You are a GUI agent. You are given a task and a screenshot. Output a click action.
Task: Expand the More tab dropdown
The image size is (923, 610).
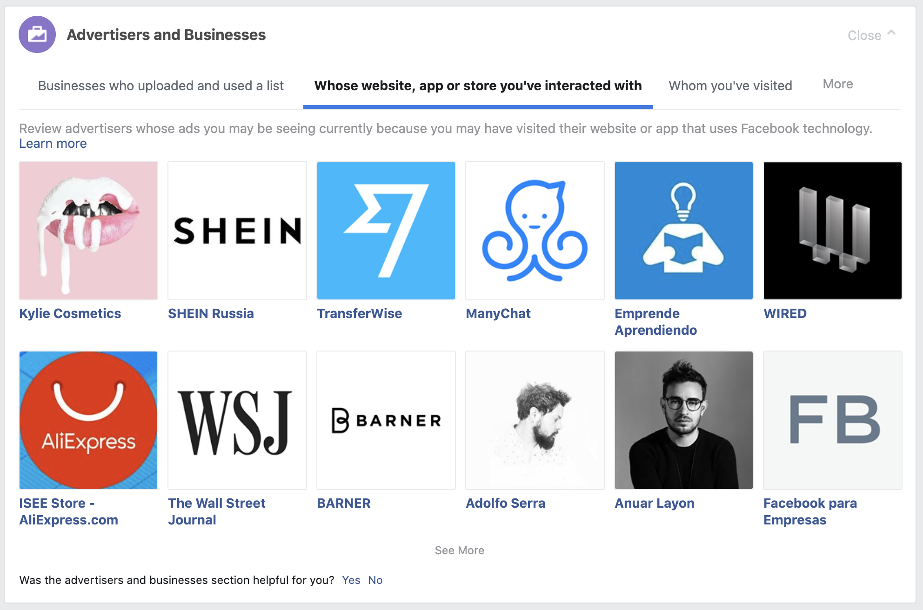click(838, 84)
